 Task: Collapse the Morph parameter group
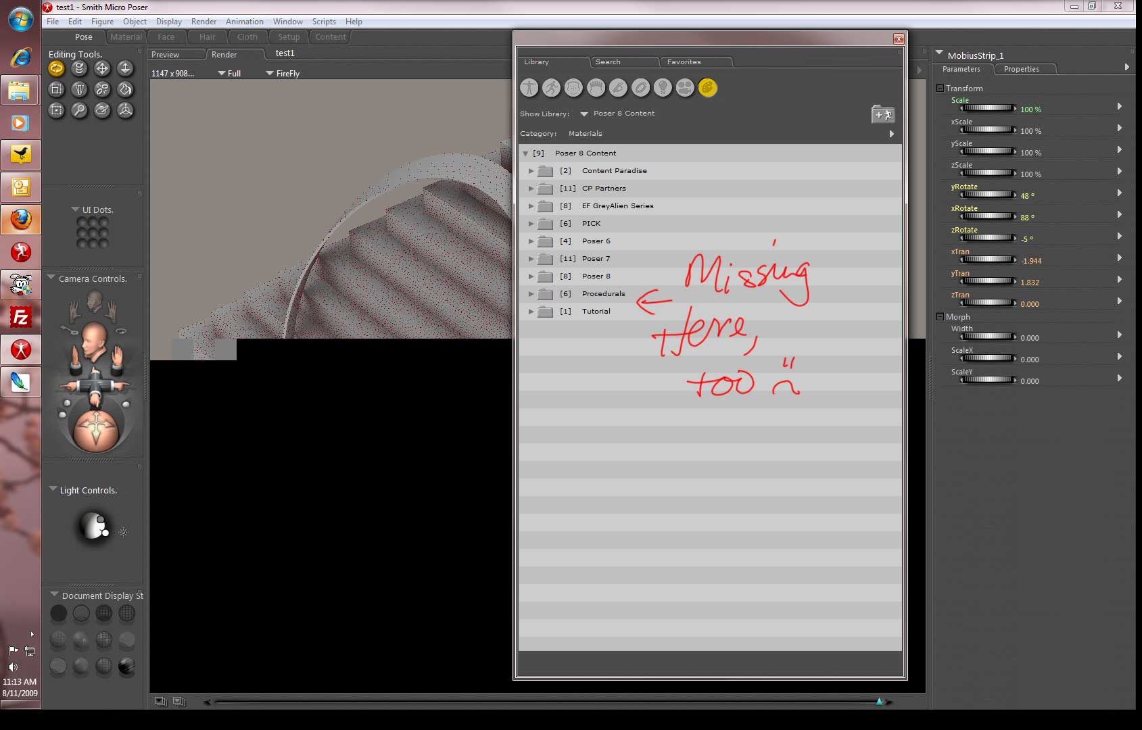(939, 317)
